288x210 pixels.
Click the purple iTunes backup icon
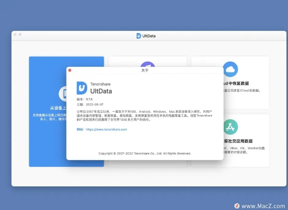(148, 64)
